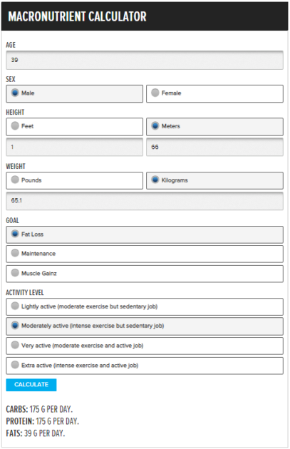Screen dimensions: 290x449
Task: Select Female as sex
Action: [214, 93]
